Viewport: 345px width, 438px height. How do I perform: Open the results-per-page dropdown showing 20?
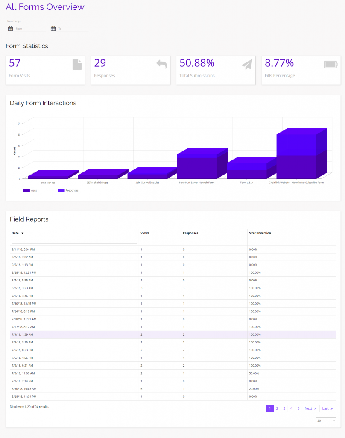click(326, 420)
